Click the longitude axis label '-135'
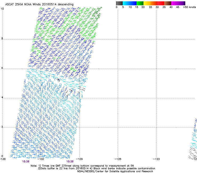The width and height of the screenshot is (197, 173). point(3,159)
